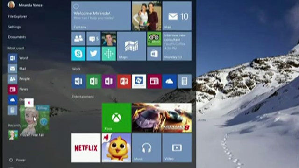Click the Power button

pos(17,160)
